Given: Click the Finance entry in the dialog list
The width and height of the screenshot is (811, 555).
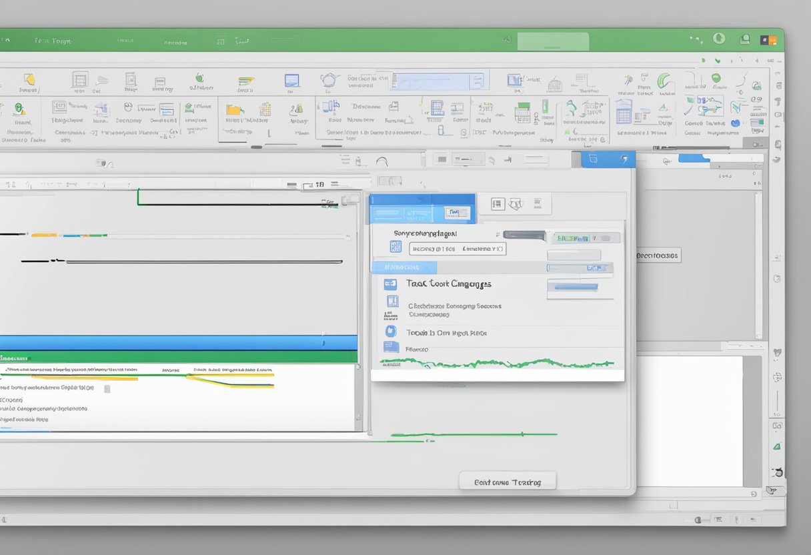Looking at the screenshot, I should (416, 348).
